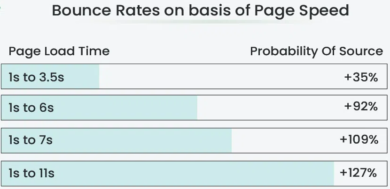Click the filled teal bar for 1s to 3.5s
This screenshot has width=390, height=189.
click(50, 77)
